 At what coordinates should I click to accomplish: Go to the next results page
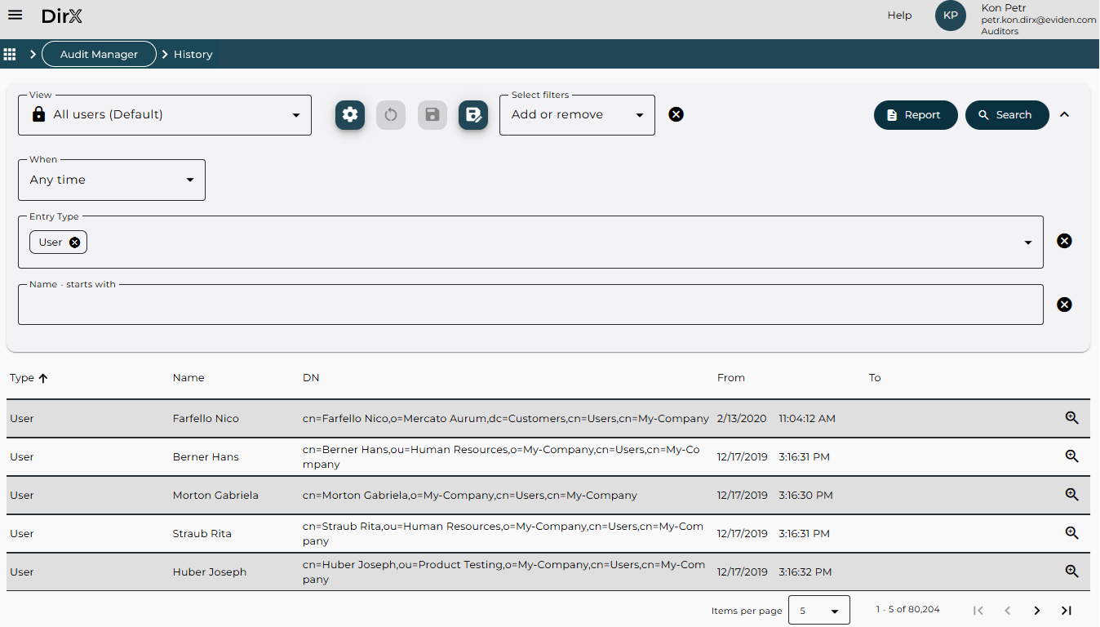(x=1036, y=611)
